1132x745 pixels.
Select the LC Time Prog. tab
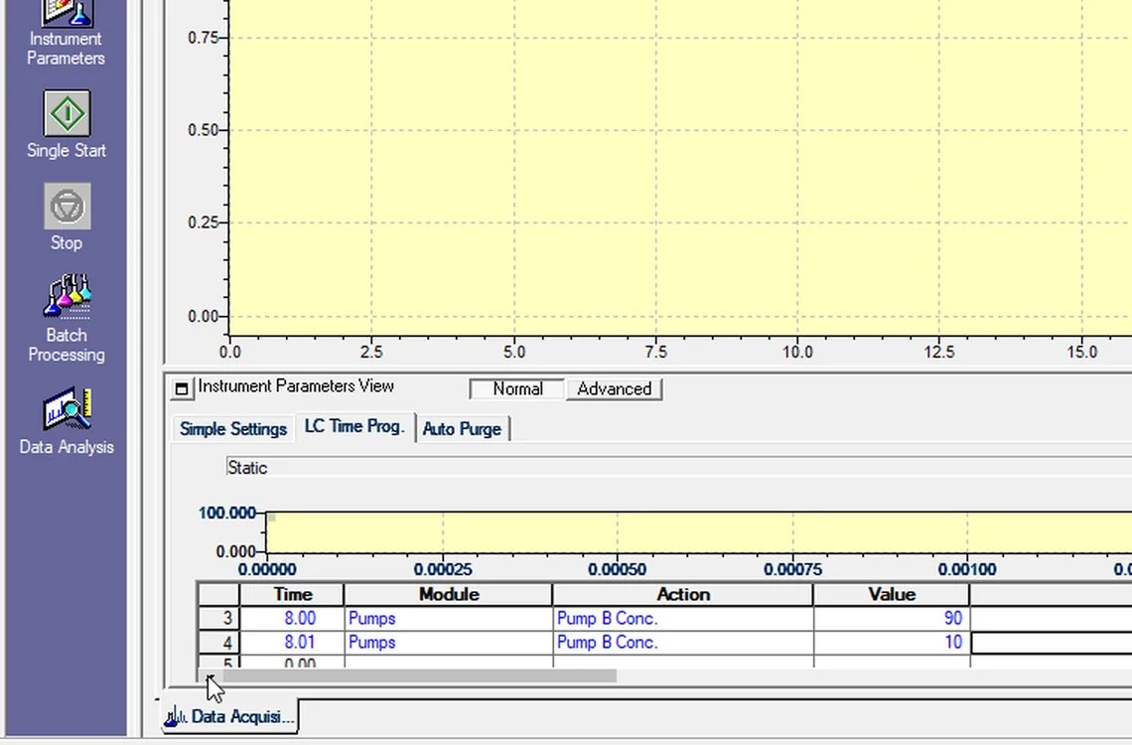point(354,427)
